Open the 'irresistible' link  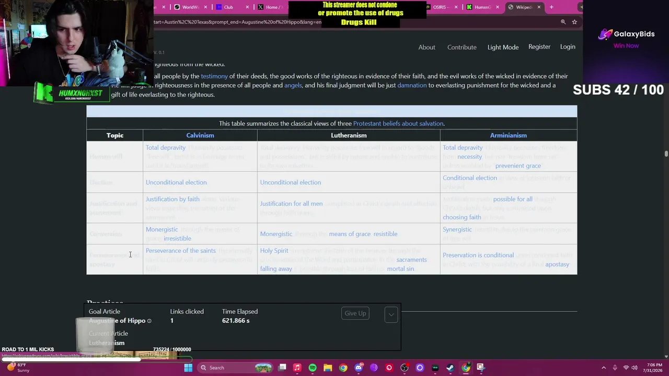tap(177, 239)
